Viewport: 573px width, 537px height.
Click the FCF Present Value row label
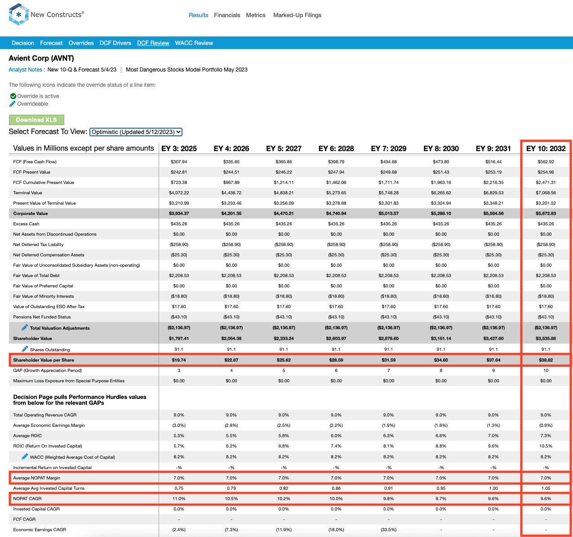pyautogui.click(x=31, y=172)
